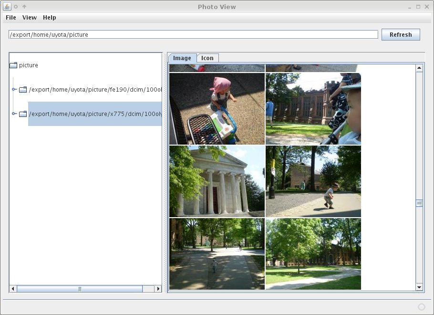
Task: Minimize the Photo View window
Action: [410, 7]
